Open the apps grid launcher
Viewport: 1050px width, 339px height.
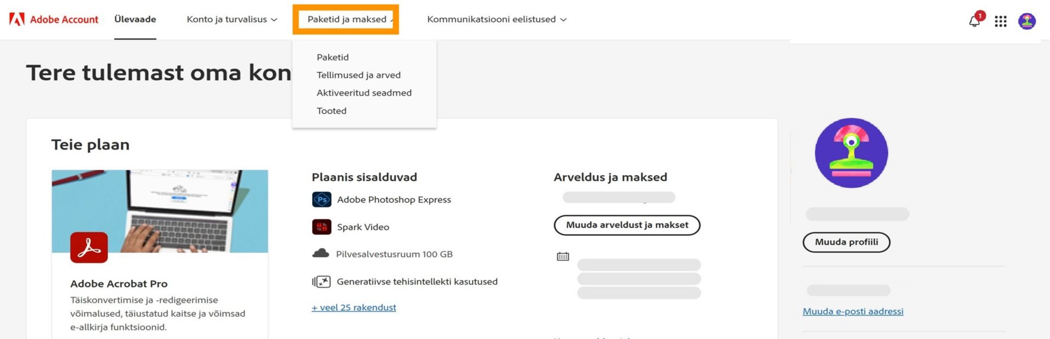1000,21
